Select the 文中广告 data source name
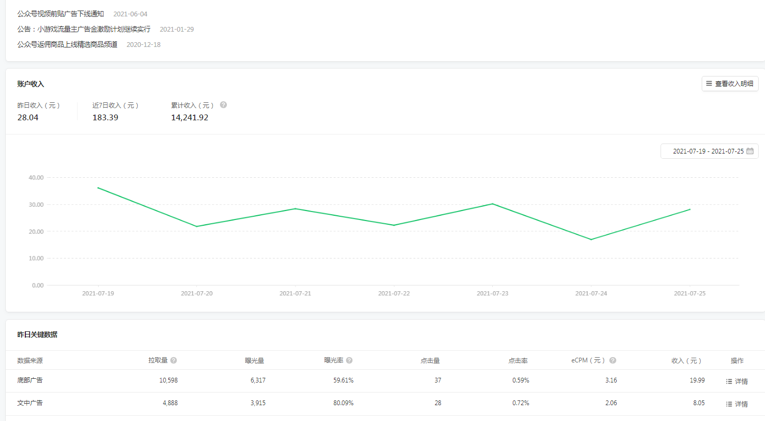This screenshot has height=421, width=765. [30, 403]
